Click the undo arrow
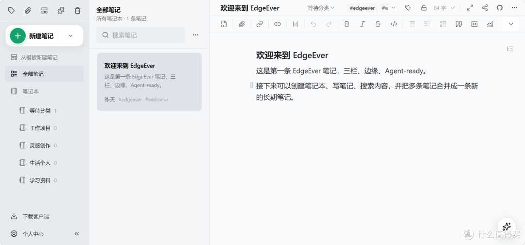This screenshot has height=245, width=525. pyautogui.click(x=313, y=24)
